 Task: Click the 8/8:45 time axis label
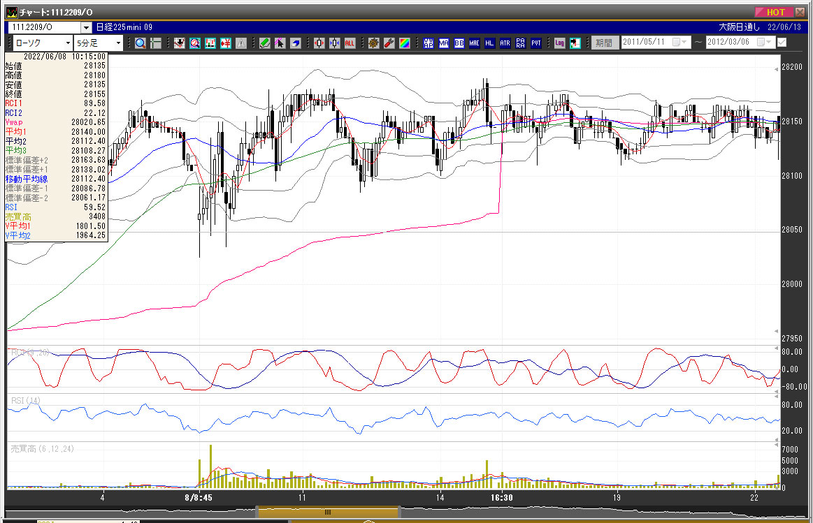click(x=198, y=498)
